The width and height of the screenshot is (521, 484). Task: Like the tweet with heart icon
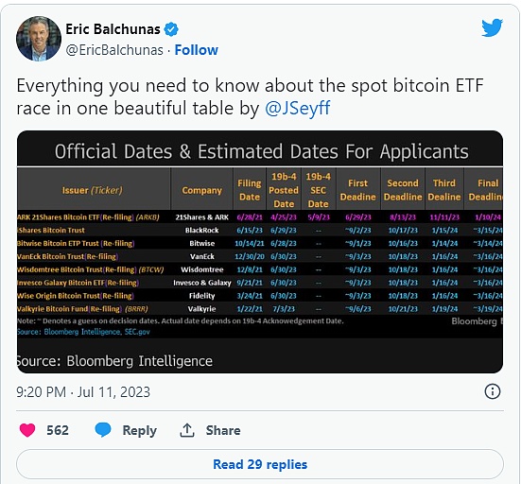click(x=27, y=430)
